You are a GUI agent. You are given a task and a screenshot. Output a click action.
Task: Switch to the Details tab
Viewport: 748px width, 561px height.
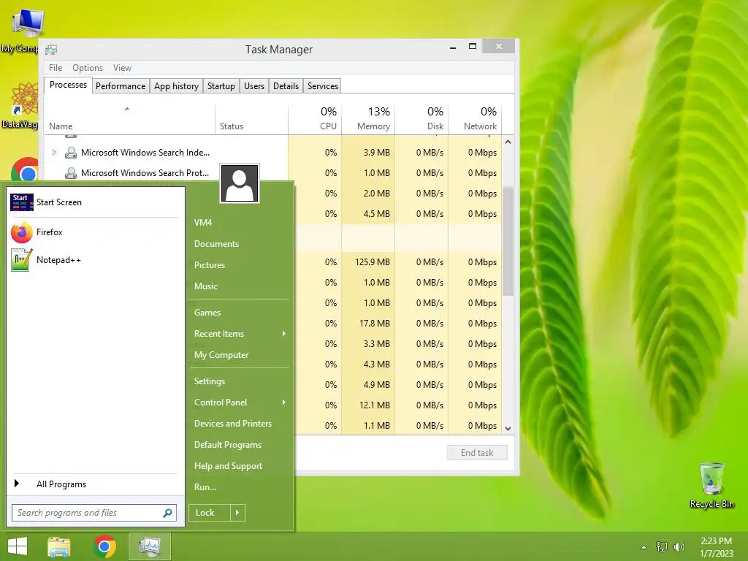286,86
